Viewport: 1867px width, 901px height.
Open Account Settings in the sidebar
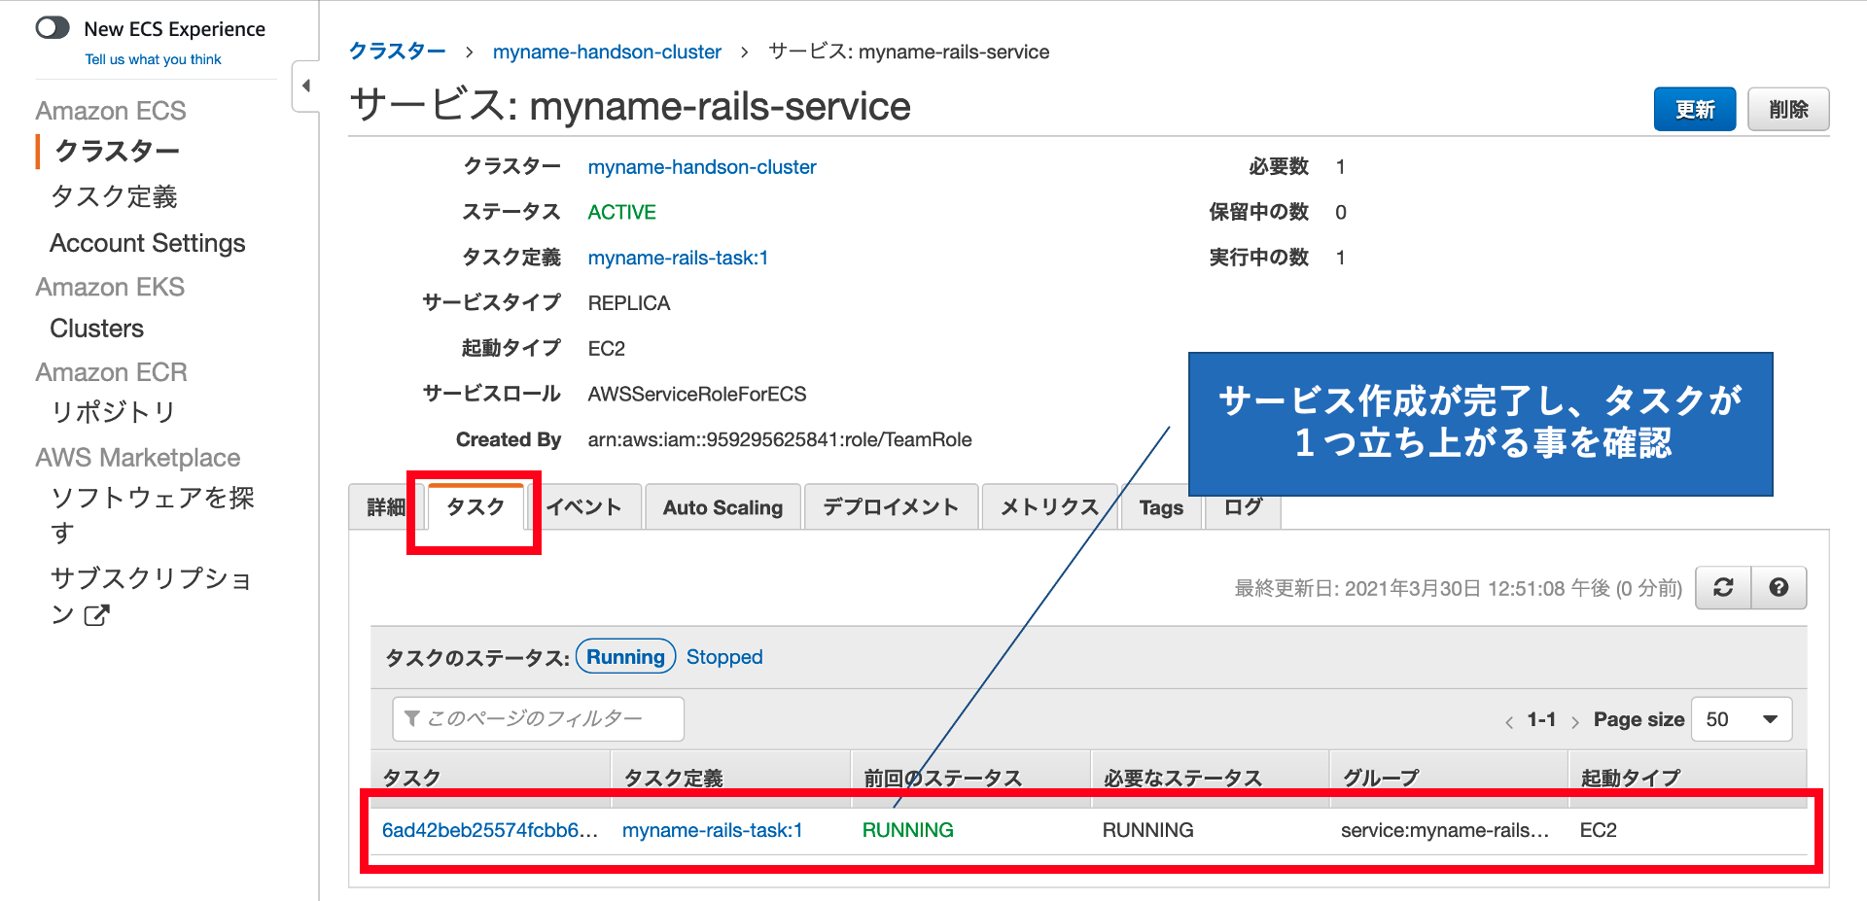[148, 243]
